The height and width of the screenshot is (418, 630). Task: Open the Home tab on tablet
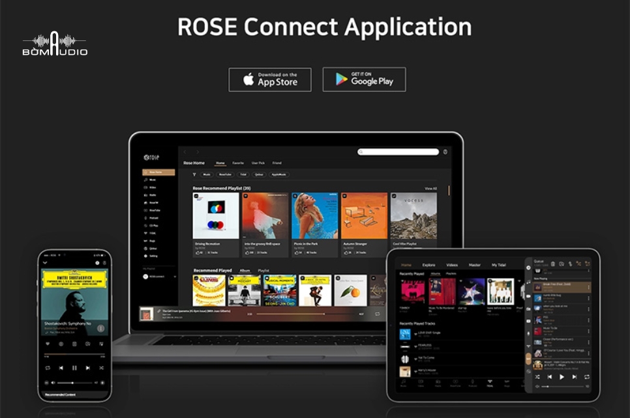coord(406,265)
